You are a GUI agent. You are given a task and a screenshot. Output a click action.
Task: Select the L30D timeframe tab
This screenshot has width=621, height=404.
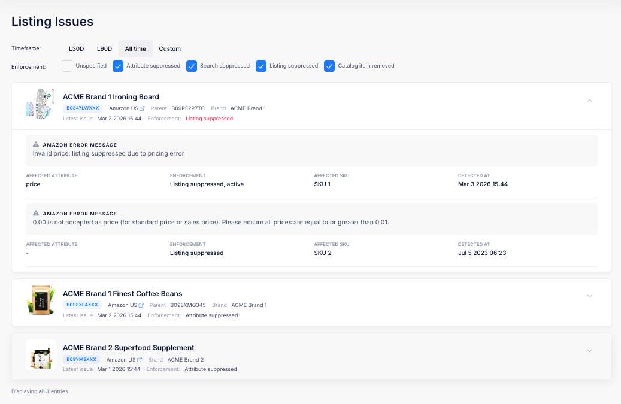click(x=76, y=48)
